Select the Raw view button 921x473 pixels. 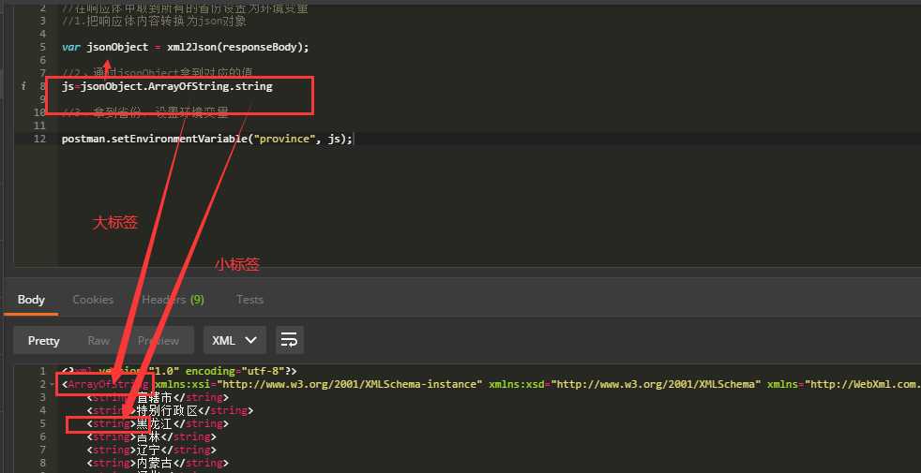98,340
